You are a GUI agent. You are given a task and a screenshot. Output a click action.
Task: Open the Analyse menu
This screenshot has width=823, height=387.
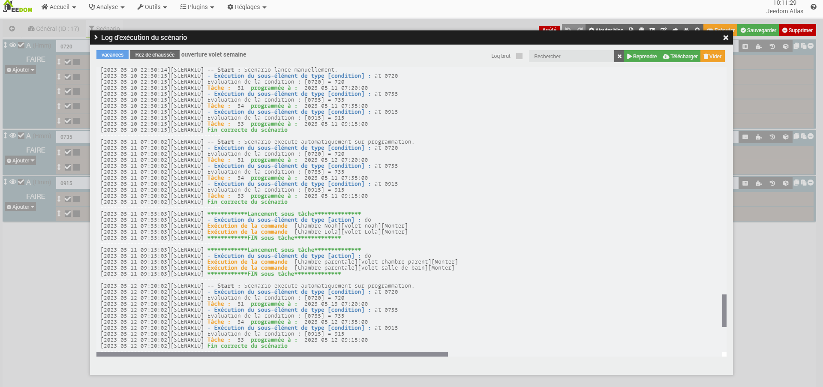coord(106,7)
